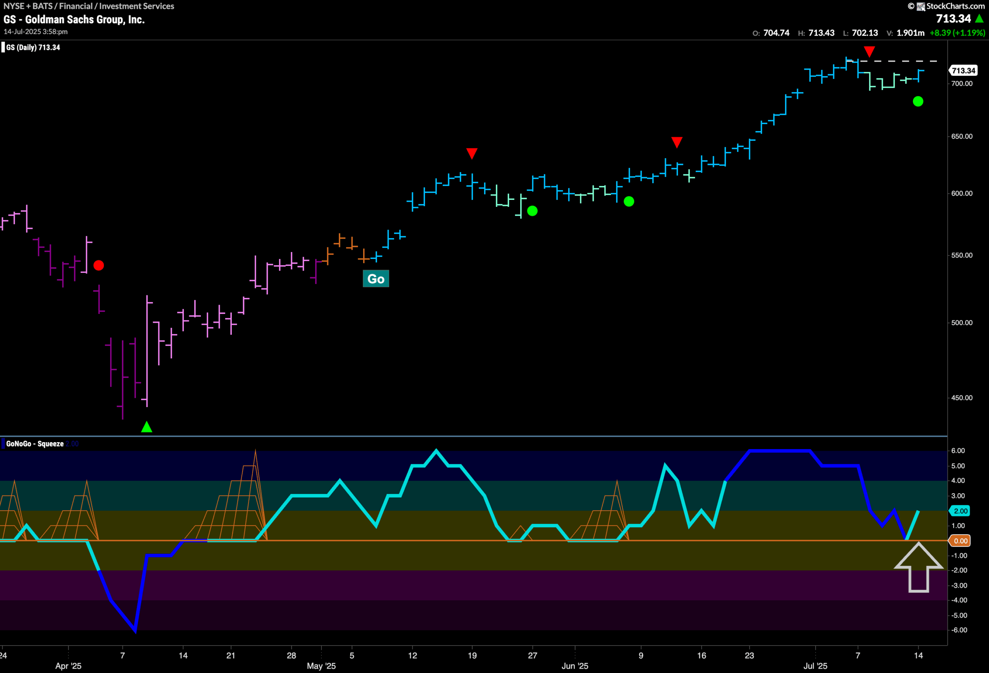Click the Apr '25 date axis label
This screenshot has width=989, height=673.
pos(68,666)
